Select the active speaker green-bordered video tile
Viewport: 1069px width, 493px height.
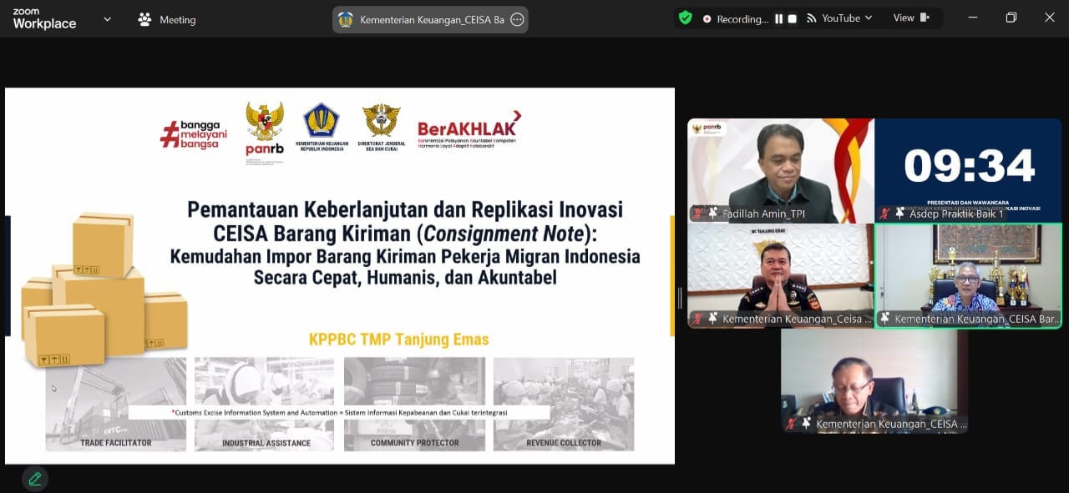tap(968, 275)
